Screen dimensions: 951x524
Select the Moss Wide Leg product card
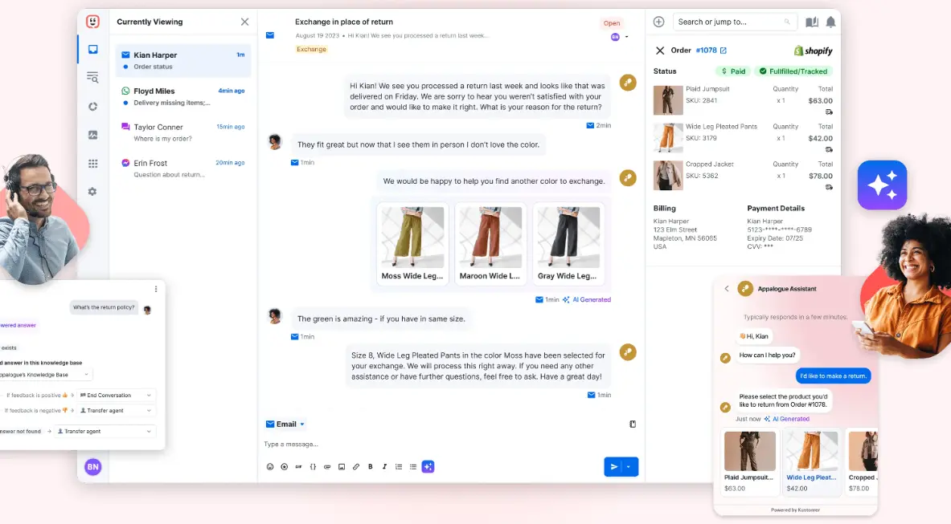(412, 244)
